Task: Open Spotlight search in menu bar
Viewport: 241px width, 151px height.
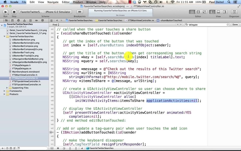Action: (x=229, y=2)
